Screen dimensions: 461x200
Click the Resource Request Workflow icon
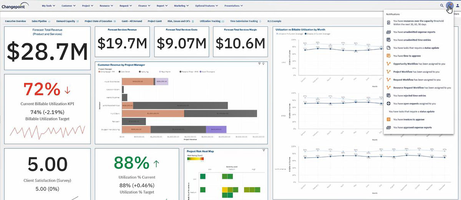[x=389, y=88]
